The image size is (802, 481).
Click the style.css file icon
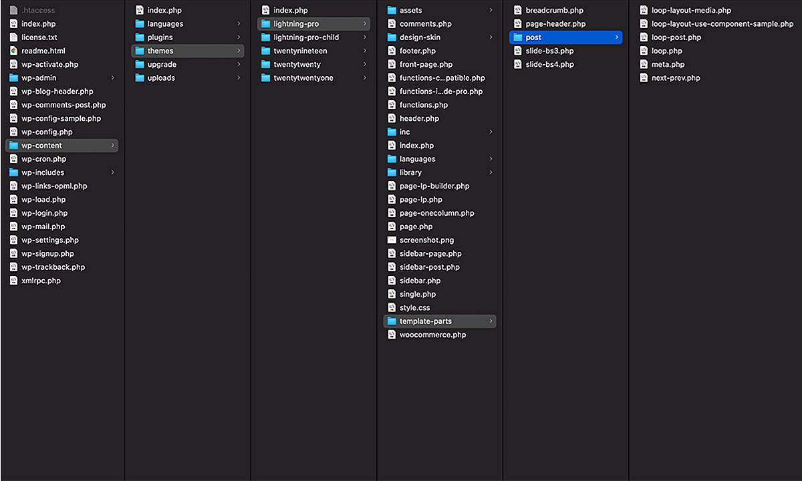point(392,307)
